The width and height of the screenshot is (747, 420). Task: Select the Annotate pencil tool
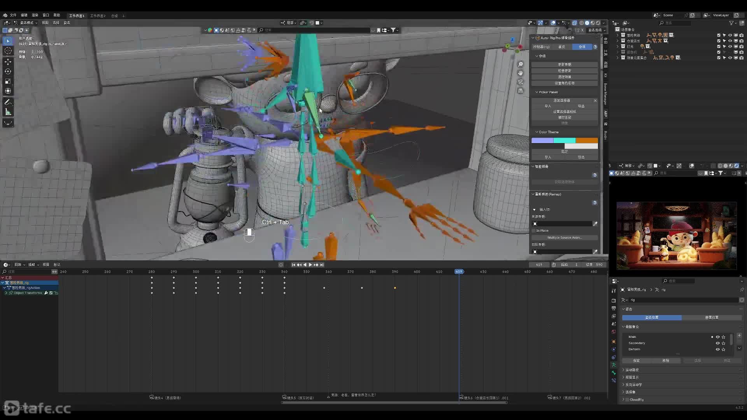(x=8, y=102)
